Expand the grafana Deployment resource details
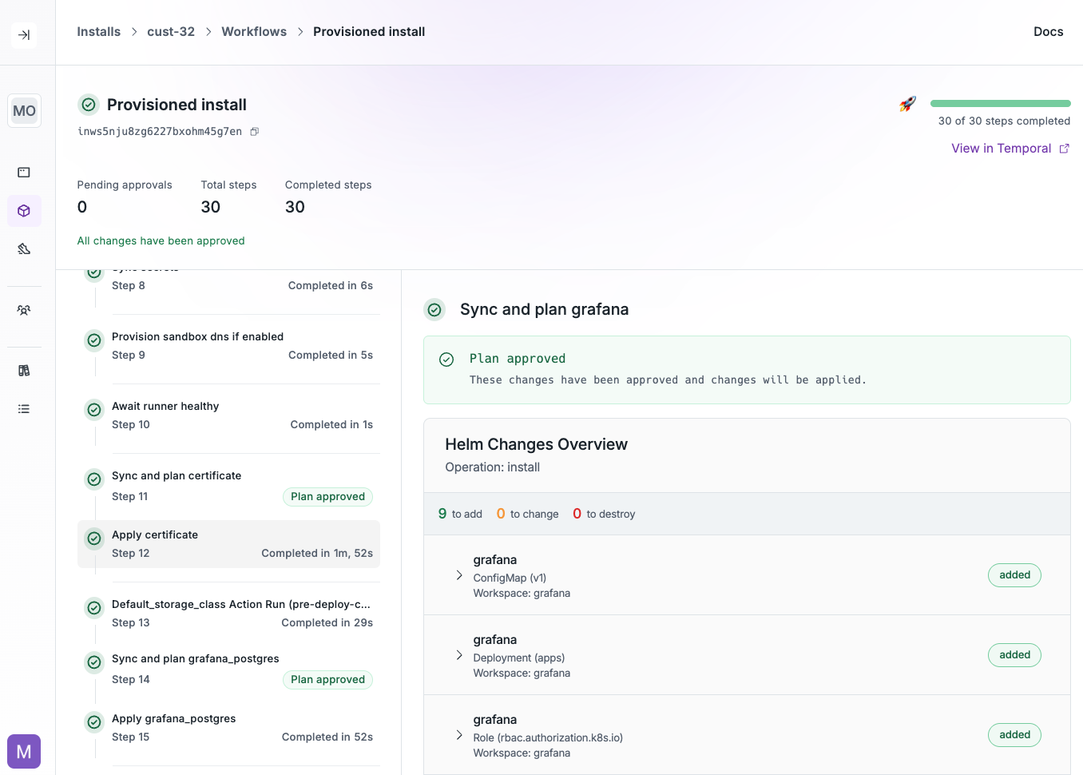 (459, 654)
